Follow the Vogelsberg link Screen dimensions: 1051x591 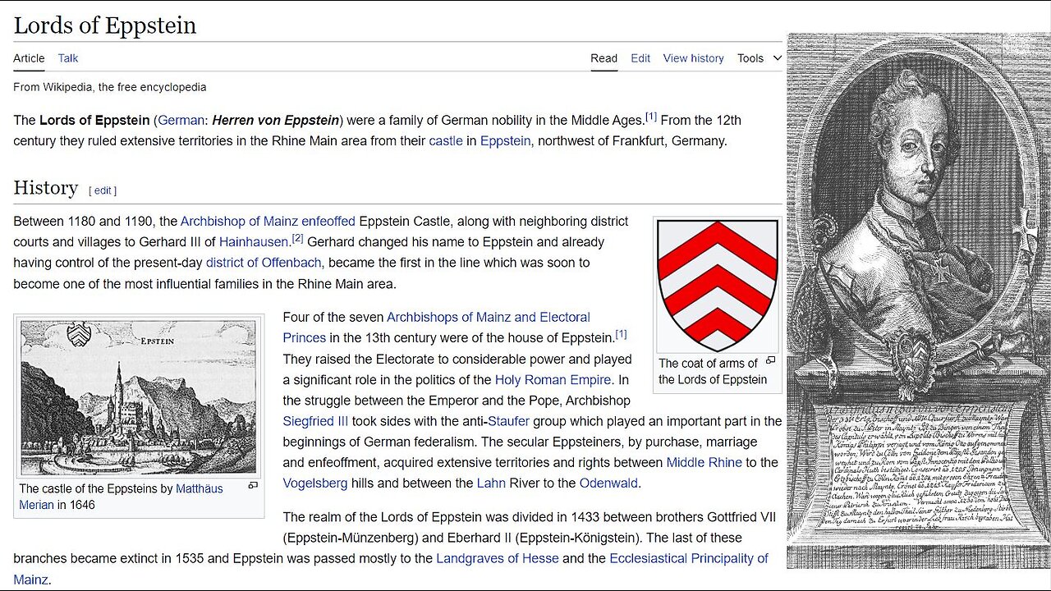315,483
